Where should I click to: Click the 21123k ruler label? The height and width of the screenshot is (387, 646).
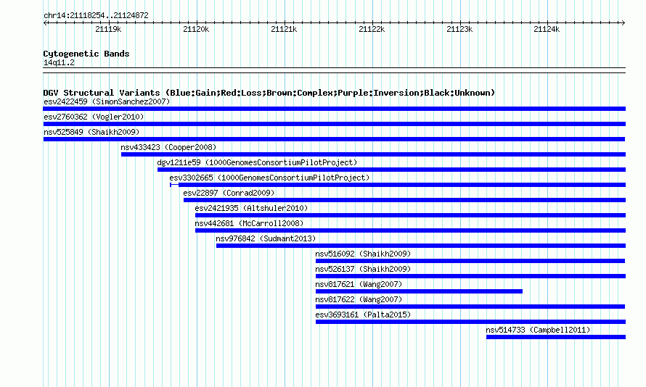click(459, 29)
